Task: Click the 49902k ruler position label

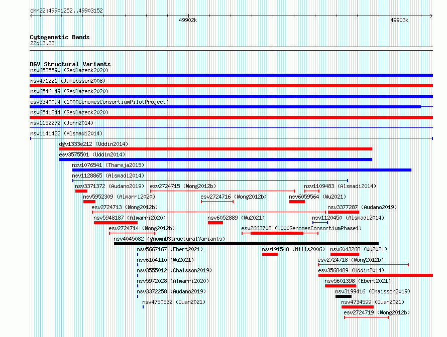Action: (188, 20)
